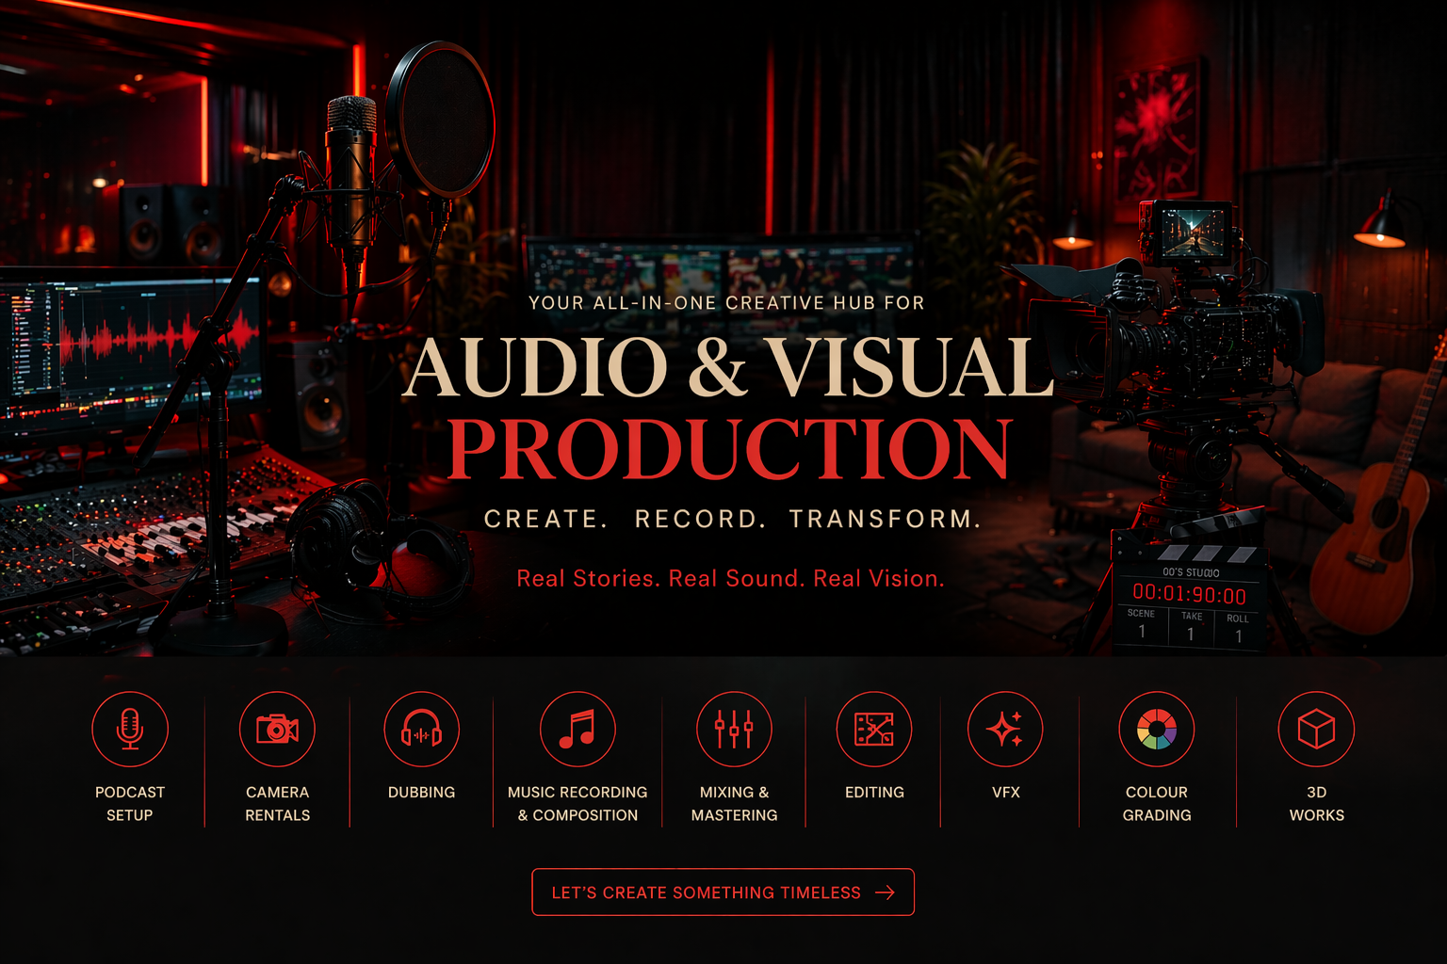Screen dimensions: 1447x964
Task: Select the Camera Rentals camera icon
Action: (x=277, y=730)
